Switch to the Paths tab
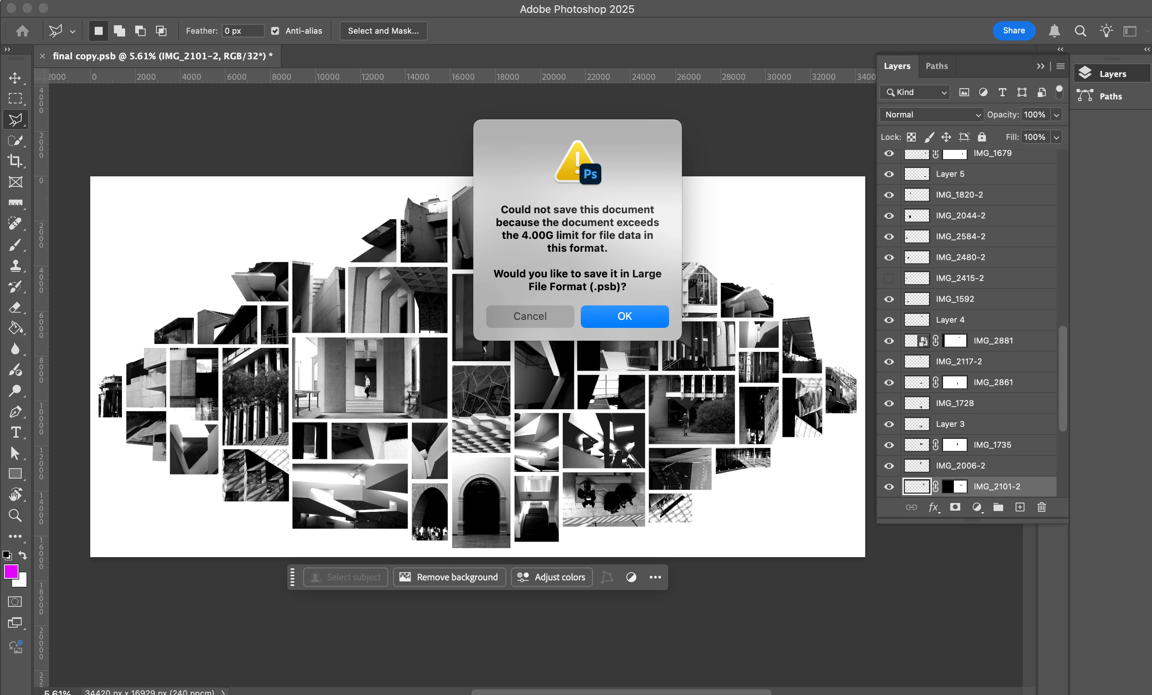 tap(937, 66)
